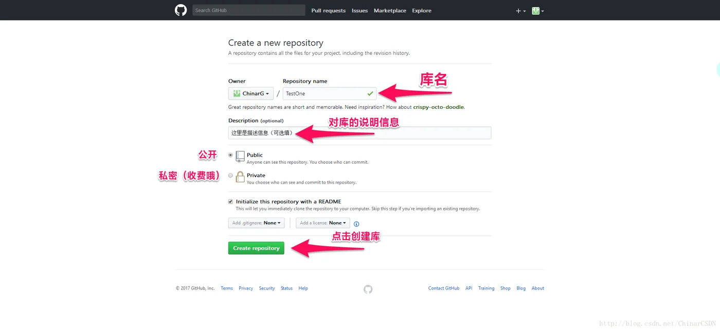
Task: Click the Description (optional) label
Action: (x=256, y=121)
